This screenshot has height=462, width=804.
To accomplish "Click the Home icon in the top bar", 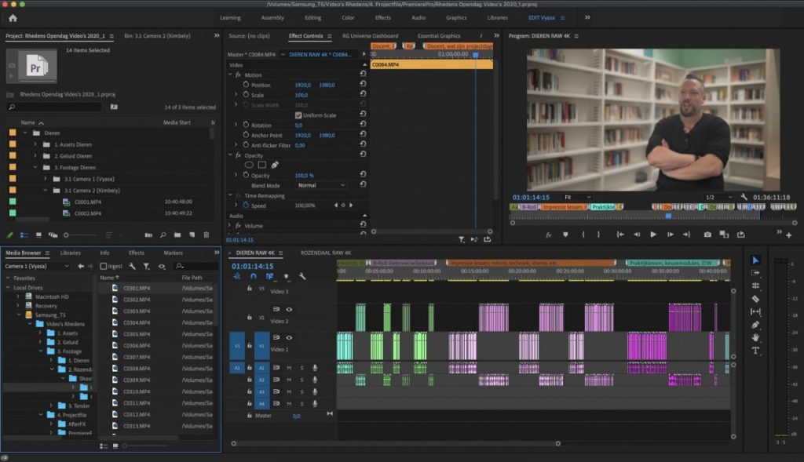I will (x=12, y=17).
